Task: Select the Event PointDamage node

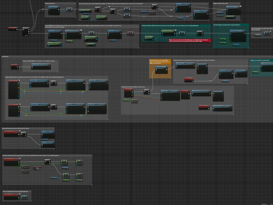Action: click(14, 89)
